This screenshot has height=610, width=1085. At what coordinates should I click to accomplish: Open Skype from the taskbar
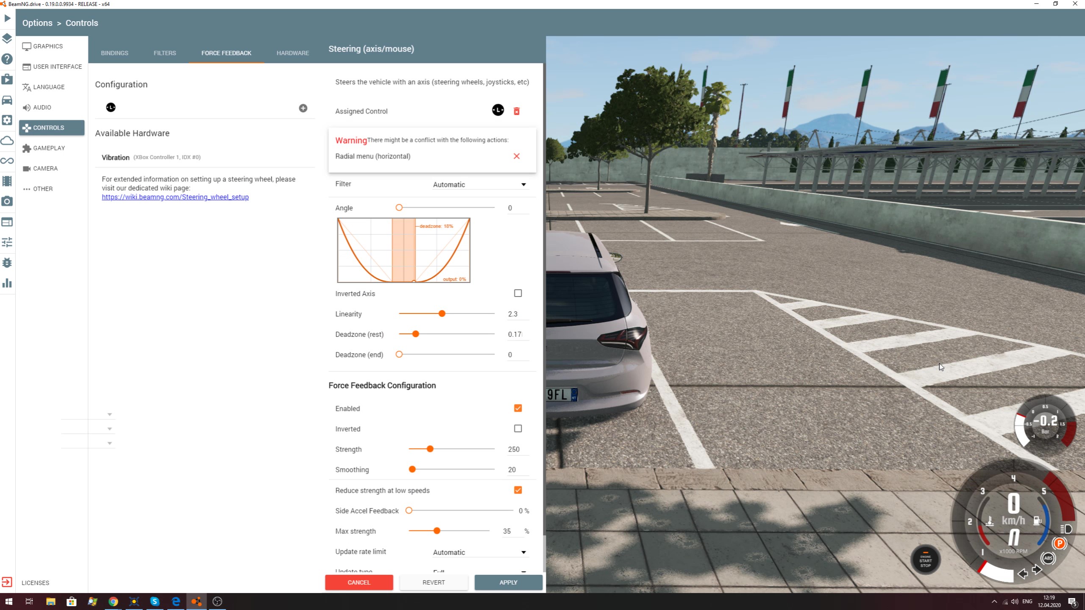pyautogui.click(x=155, y=602)
